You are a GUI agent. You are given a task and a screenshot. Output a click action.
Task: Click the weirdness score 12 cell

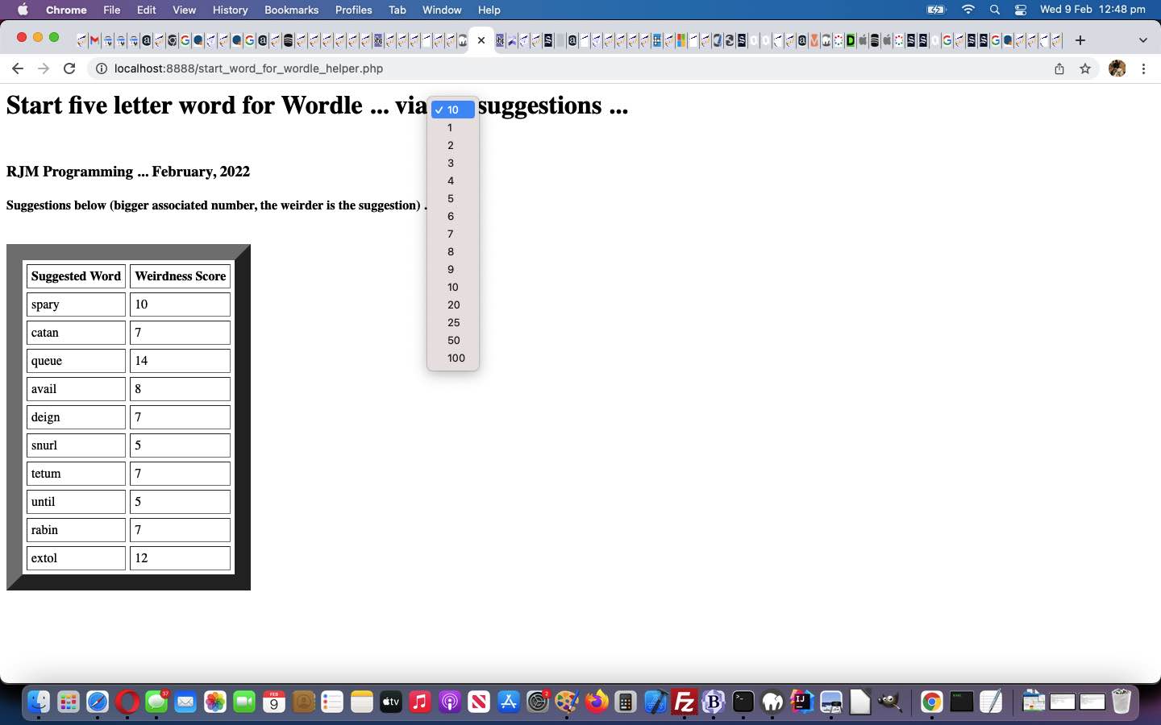[180, 558]
